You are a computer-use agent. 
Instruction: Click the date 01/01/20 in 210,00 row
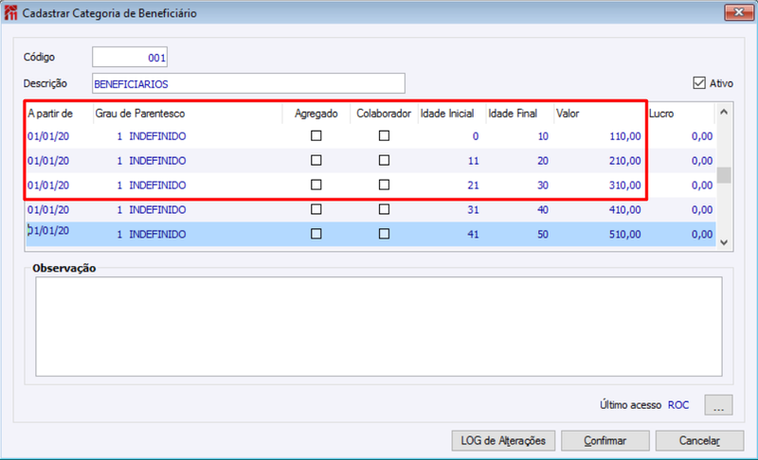pos(48,161)
